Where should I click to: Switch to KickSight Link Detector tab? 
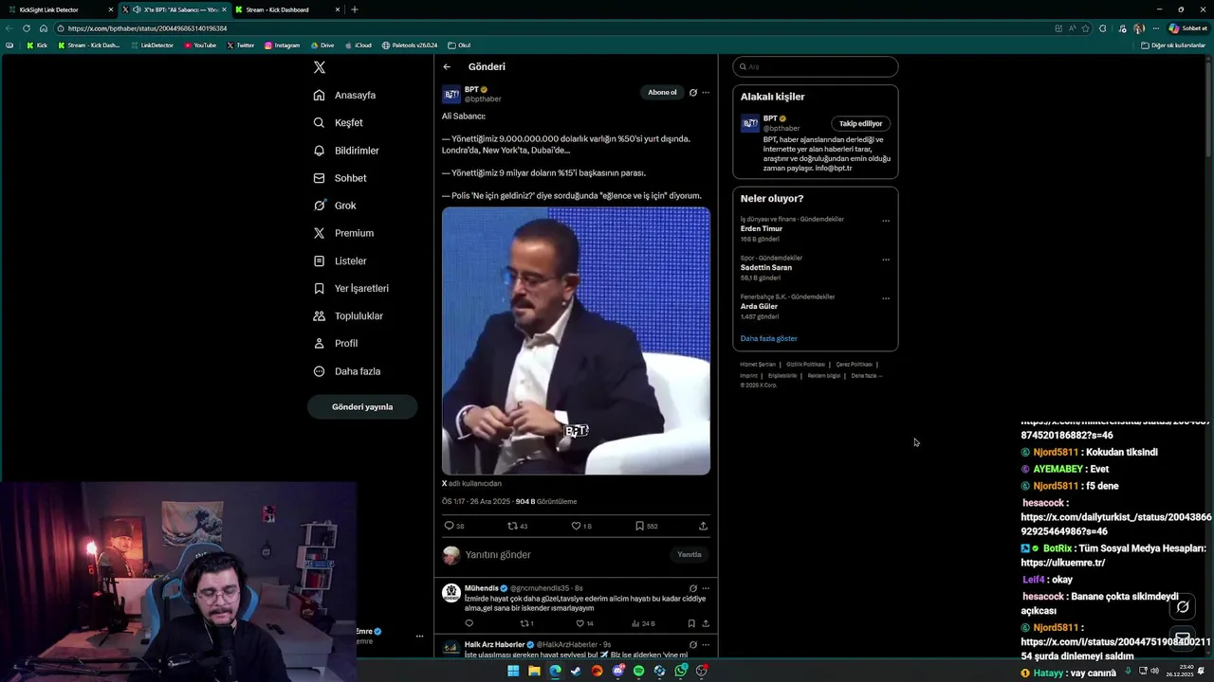click(x=59, y=9)
